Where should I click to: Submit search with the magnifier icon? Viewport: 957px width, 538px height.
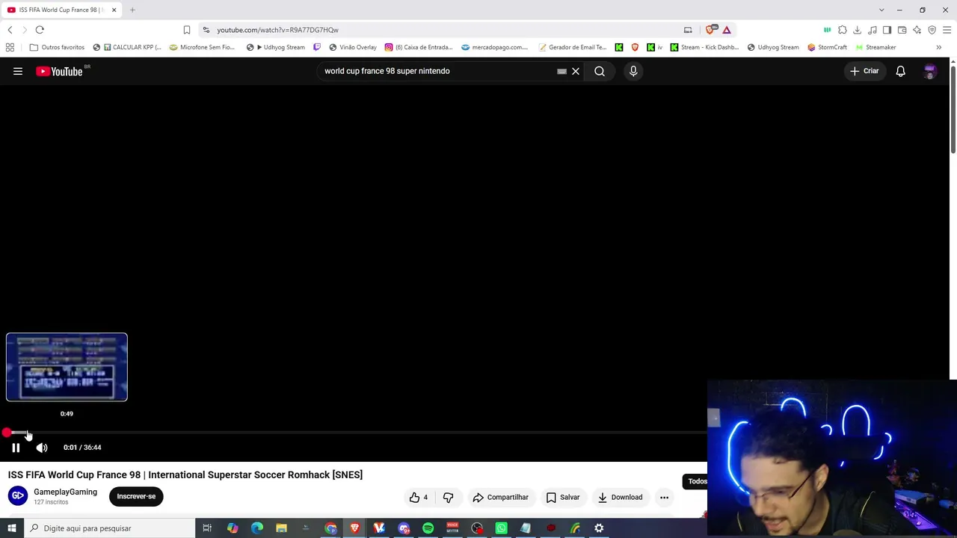click(600, 71)
